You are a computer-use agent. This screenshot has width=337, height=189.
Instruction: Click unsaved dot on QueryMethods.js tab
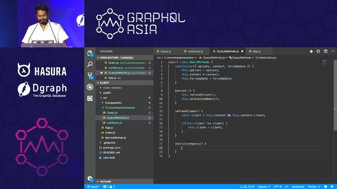242,51
